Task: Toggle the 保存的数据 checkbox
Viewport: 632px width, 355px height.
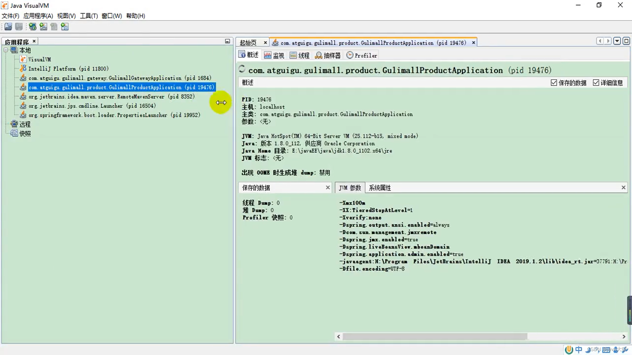Action: point(554,83)
